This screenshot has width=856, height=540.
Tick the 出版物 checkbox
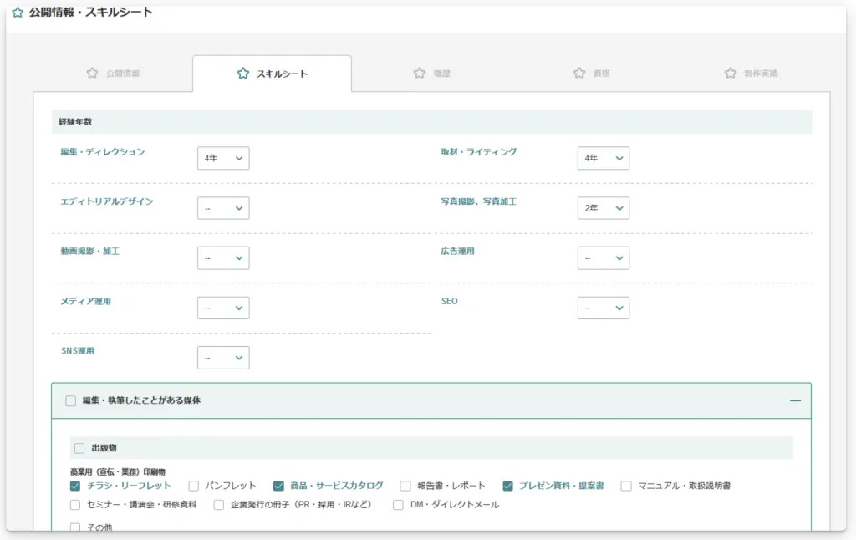click(79, 448)
